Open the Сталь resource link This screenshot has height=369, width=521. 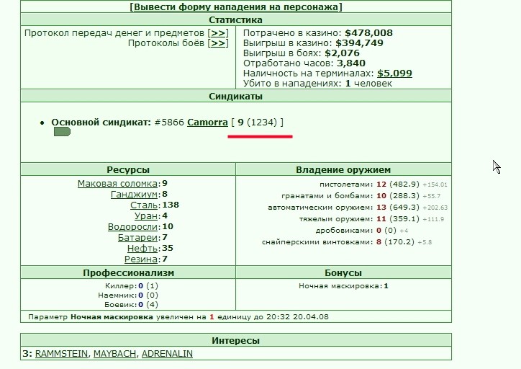[143, 205]
